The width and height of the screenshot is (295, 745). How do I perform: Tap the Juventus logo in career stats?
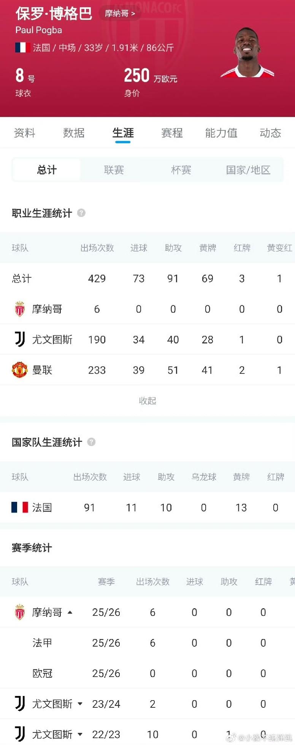[x=20, y=339]
